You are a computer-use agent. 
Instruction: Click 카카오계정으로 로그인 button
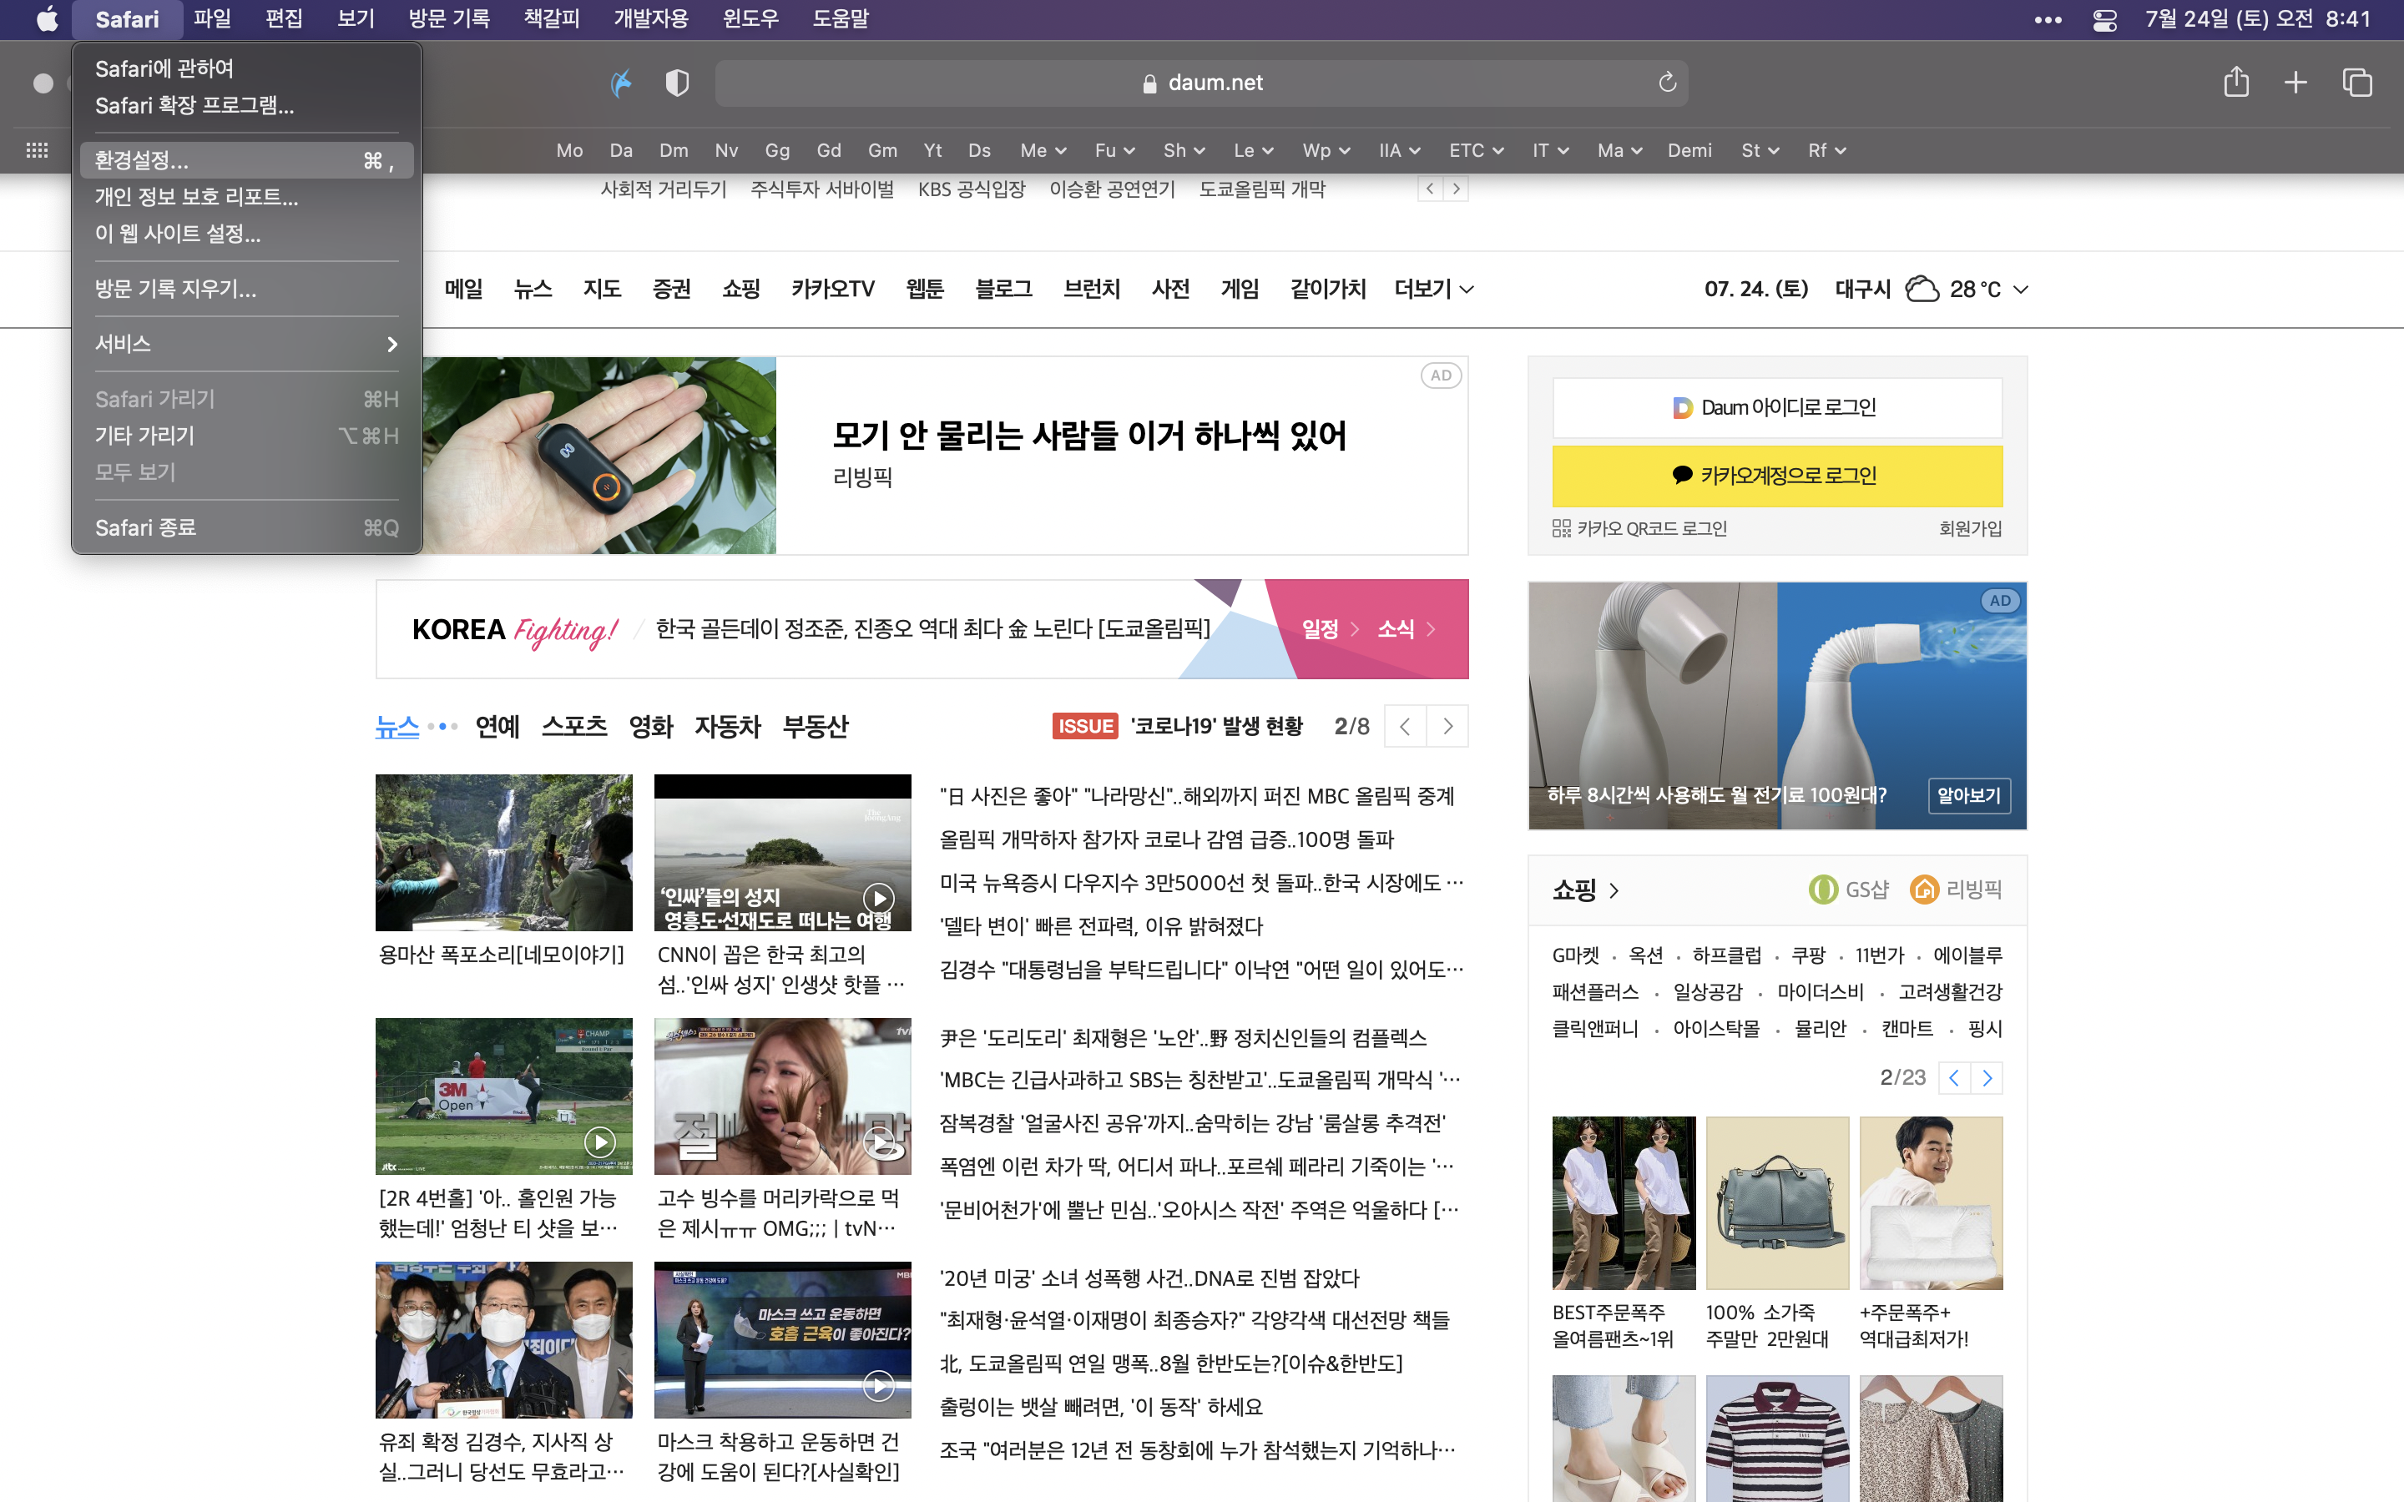click(1777, 476)
